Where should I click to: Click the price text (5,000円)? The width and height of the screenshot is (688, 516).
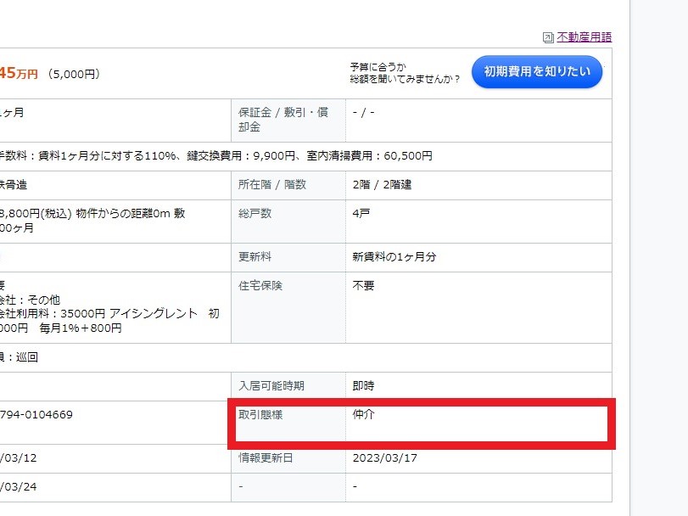[x=73, y=74]
